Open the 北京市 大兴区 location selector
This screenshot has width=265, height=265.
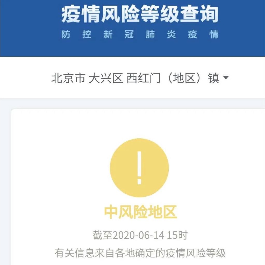(140, 78)
